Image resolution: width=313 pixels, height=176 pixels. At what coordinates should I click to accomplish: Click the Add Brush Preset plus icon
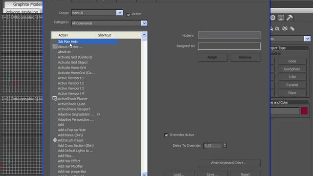[x=55, y=140]
